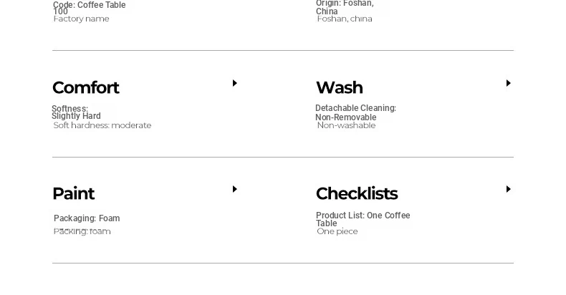Select the Softness: Slightly Hard text
The image size is (566, 295).
point(76,112)
